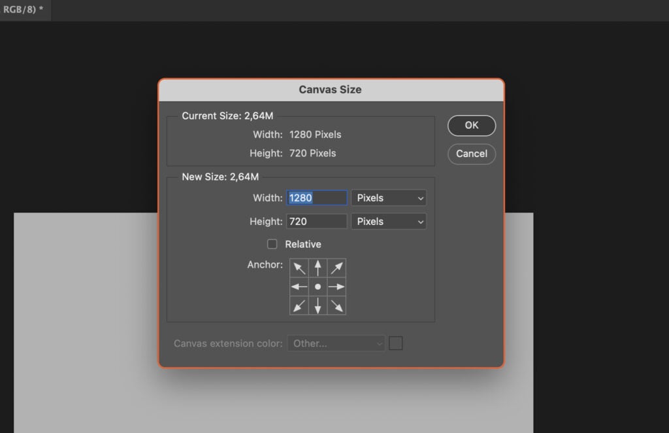Select the bottom-center anchor arrow
This screenshot has width=669, height=433.
point(318,305)
